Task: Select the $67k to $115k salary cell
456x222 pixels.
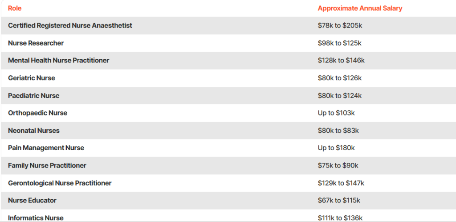Action: click(339, 200)
